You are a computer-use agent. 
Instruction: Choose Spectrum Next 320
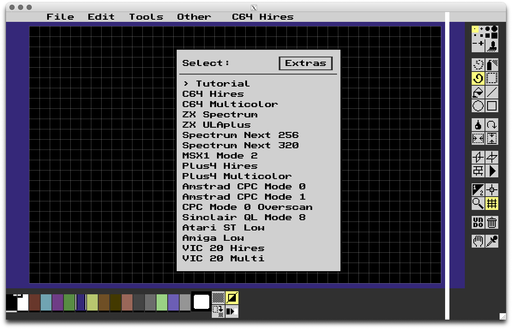[x=241, y=145]
